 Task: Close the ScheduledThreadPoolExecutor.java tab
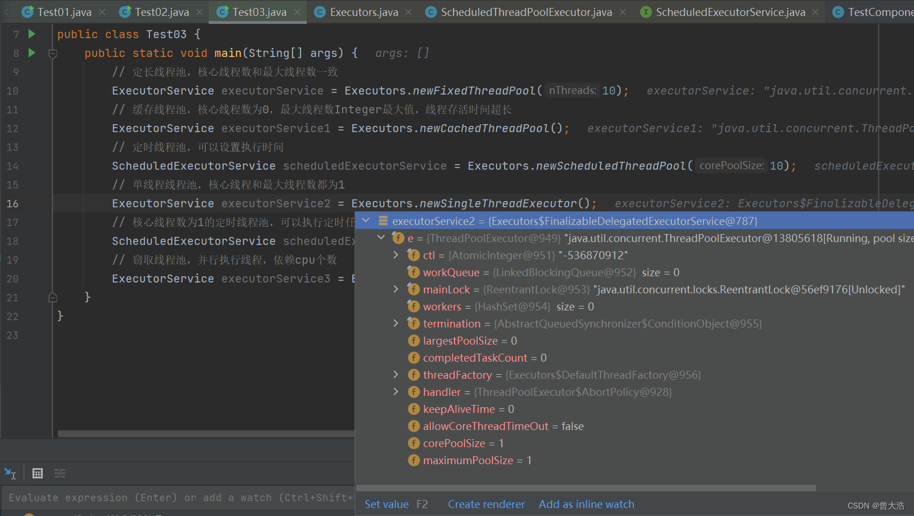623,12
